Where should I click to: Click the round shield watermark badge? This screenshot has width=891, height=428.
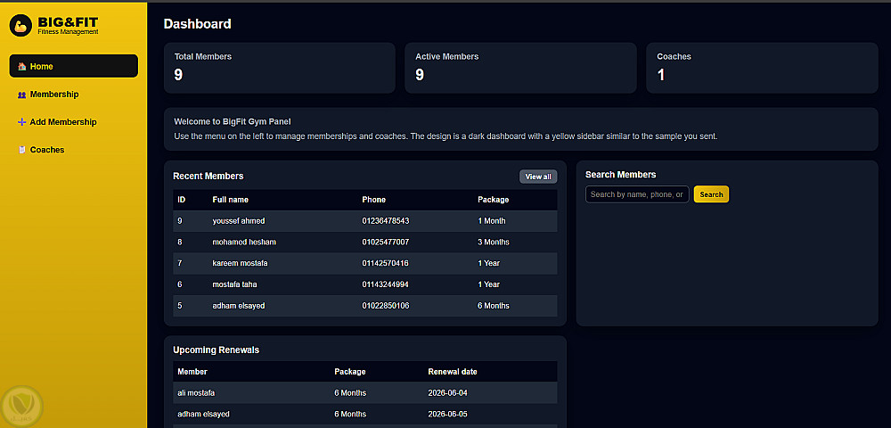22,407
